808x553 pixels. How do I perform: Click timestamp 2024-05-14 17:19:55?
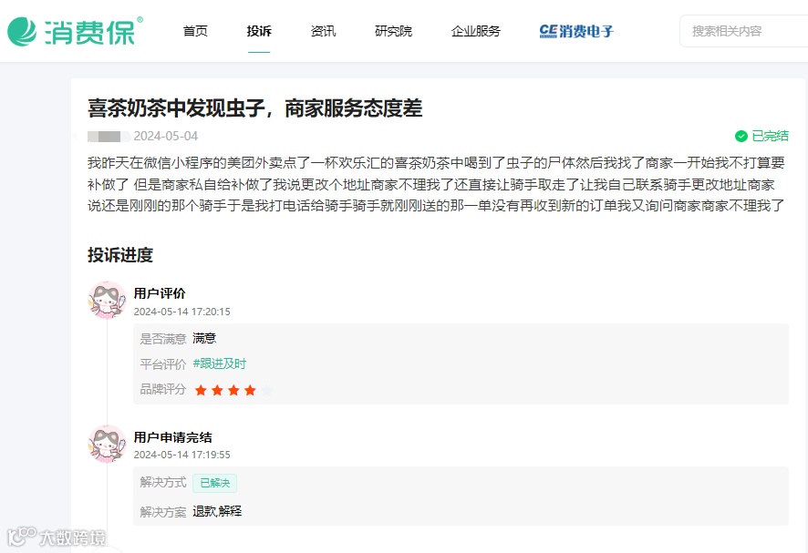(181, 455)
